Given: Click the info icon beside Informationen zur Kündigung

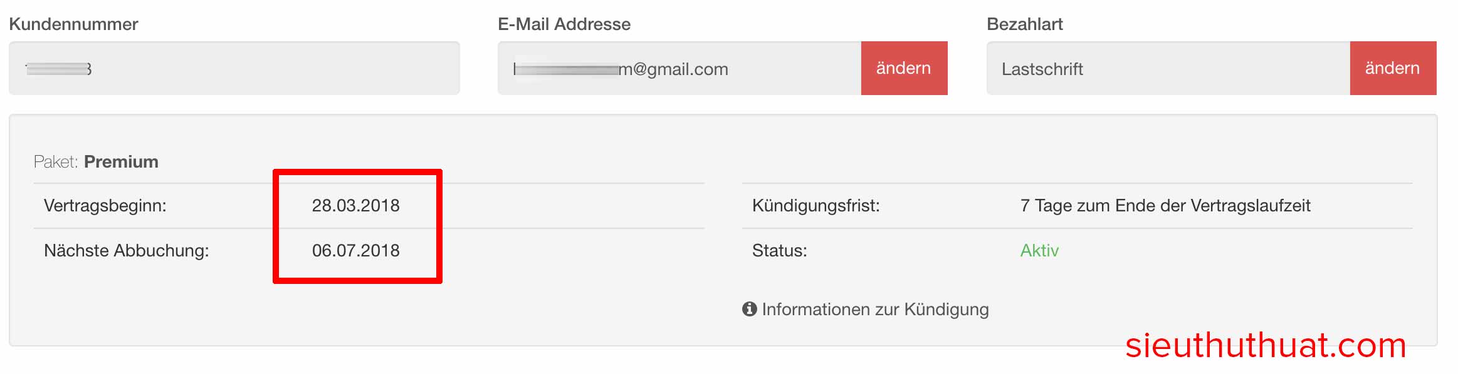Looking at the screenshot, I should [x=749, y=309].
